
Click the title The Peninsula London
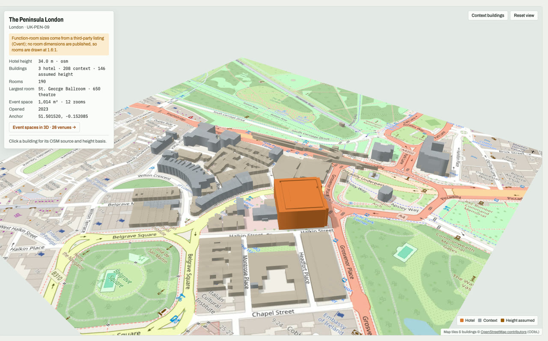(36, 20)
